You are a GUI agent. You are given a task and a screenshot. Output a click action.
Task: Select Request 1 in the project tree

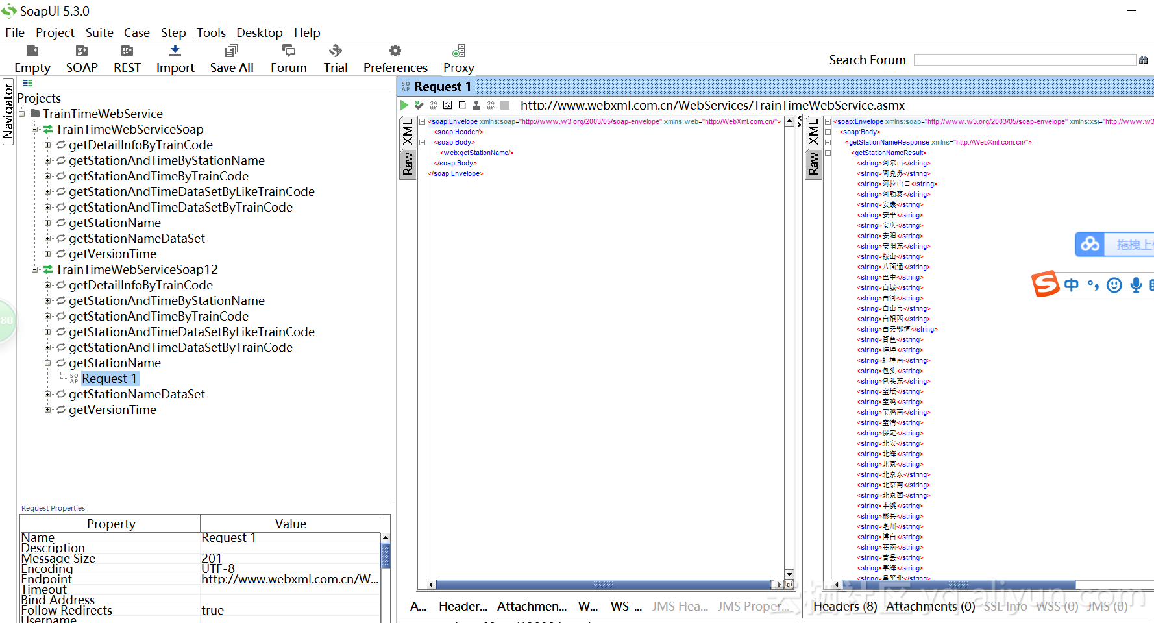pyautogui.click(x=109, y=378)
